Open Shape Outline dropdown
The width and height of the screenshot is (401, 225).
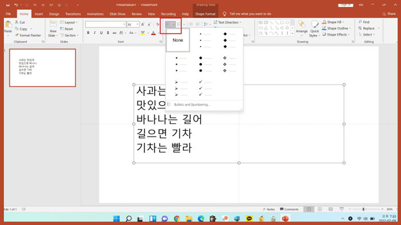pyautogui.click(x=336, y=29)
